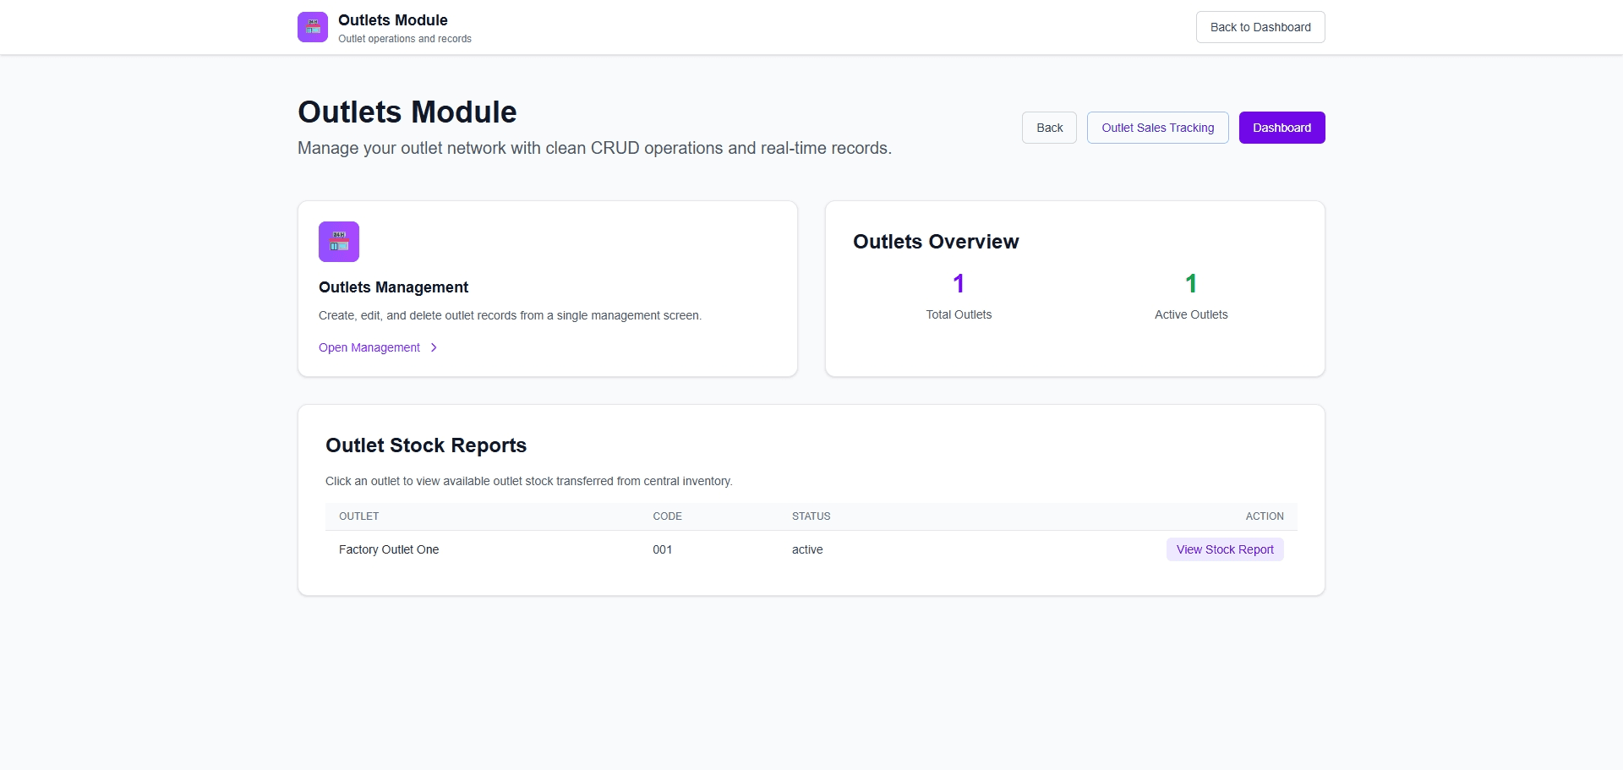Viewport: 1623px width, 770px height.
Task: Click the Back button near the page title
Action: pyautogui.click(x=1048, y=128)
